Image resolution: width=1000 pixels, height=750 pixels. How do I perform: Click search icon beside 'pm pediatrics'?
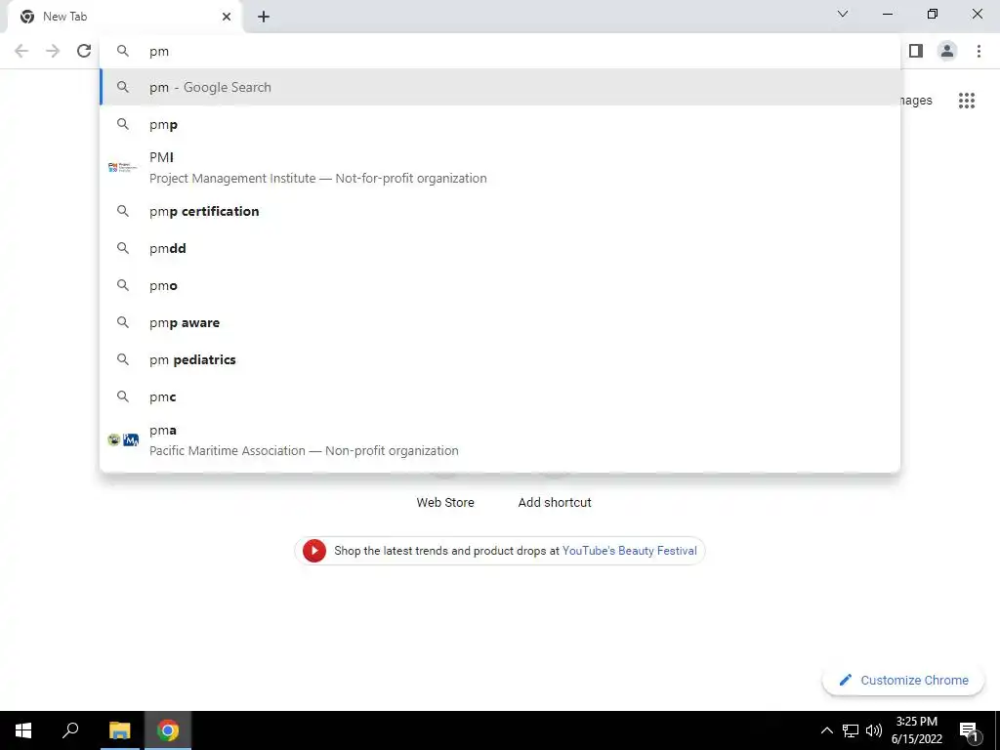pyautogui.click(x=122, y=359)
